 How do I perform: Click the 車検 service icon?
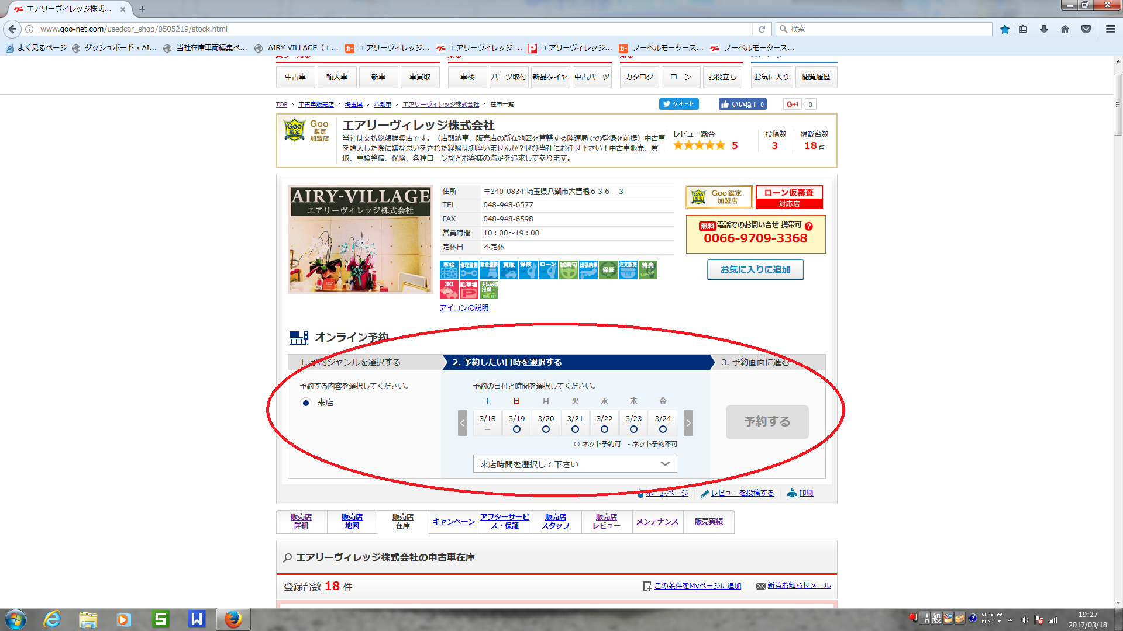tap(449, 270)
